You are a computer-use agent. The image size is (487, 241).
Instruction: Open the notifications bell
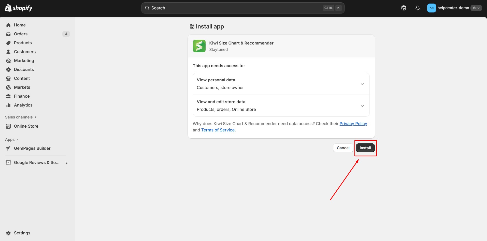[418, 8]
